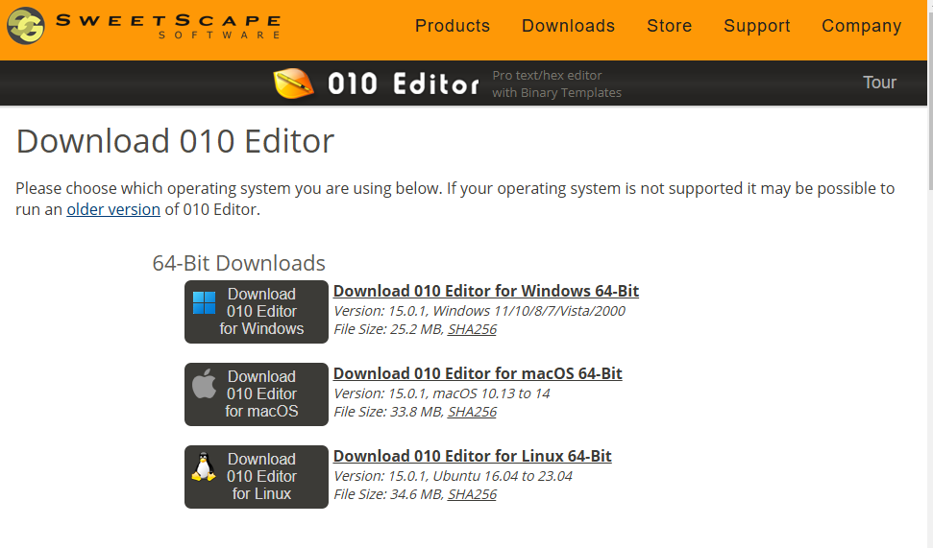View SHA256 for the Windows download
The width and height of the screenshot is (933, 548).
472,329
